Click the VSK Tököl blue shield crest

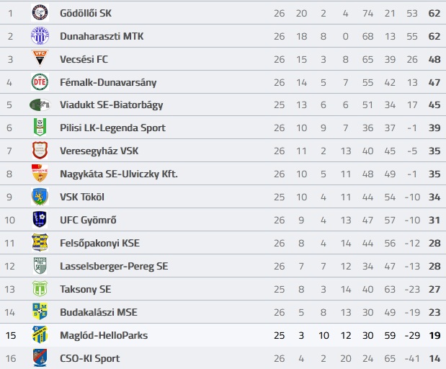point(40,197)
